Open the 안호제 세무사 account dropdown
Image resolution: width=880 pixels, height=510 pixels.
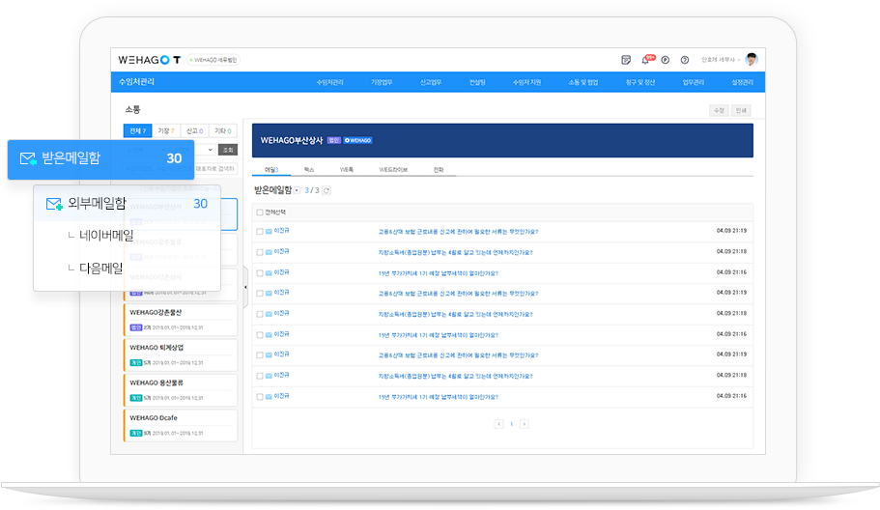pyautogui.click(x=721, y=60)
